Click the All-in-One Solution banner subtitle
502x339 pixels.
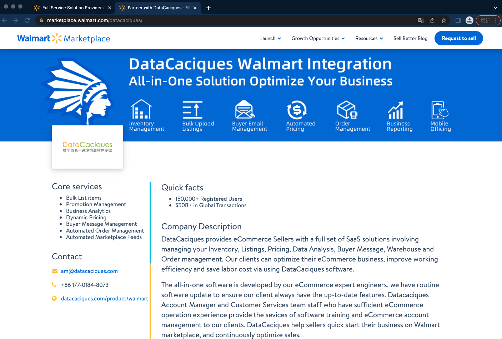click(x=261, y=81)
